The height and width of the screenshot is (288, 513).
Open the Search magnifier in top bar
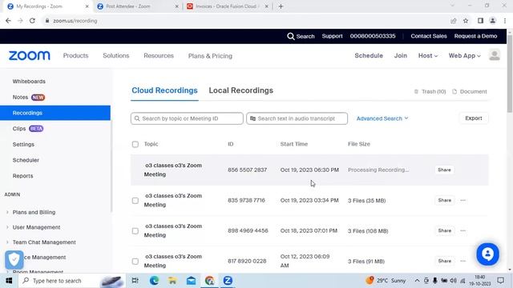[x=290, y=36]
